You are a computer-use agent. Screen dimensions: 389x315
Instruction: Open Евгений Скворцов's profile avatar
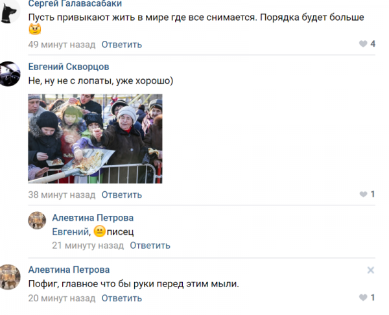[x=10, y=74]
